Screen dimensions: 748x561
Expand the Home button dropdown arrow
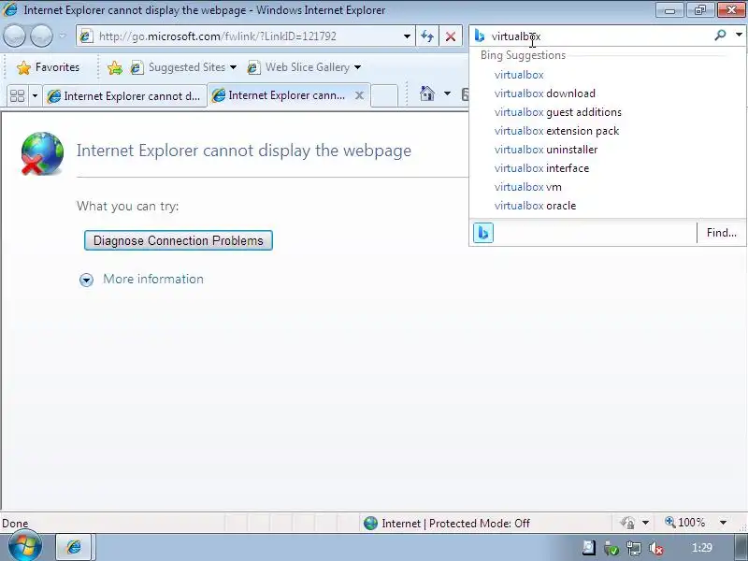447,93
